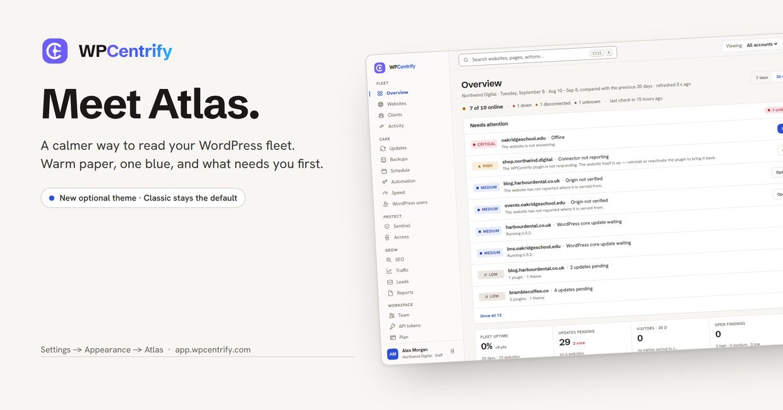Select the 7 days range tab
This screenshot has height=410, width=783.
coord(762,77)
